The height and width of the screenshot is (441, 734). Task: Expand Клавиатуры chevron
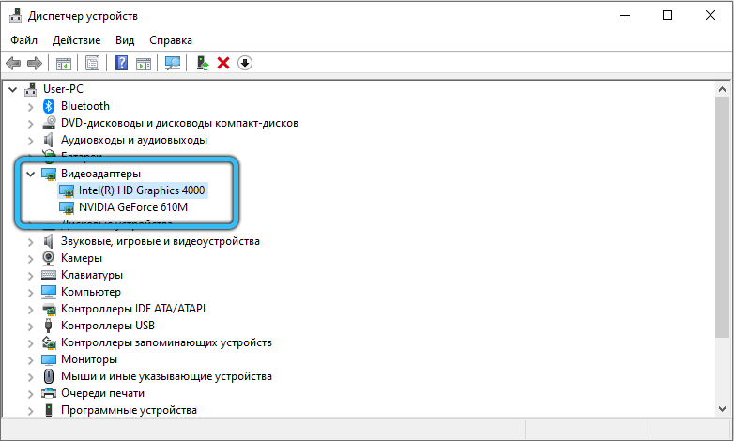click(x=30, y=275)
